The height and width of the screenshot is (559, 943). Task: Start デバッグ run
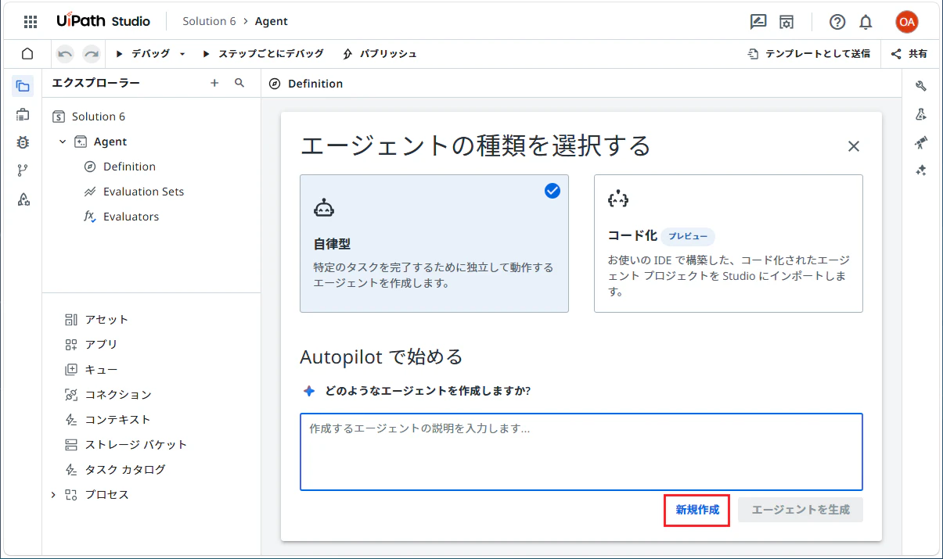pos(142,54)
